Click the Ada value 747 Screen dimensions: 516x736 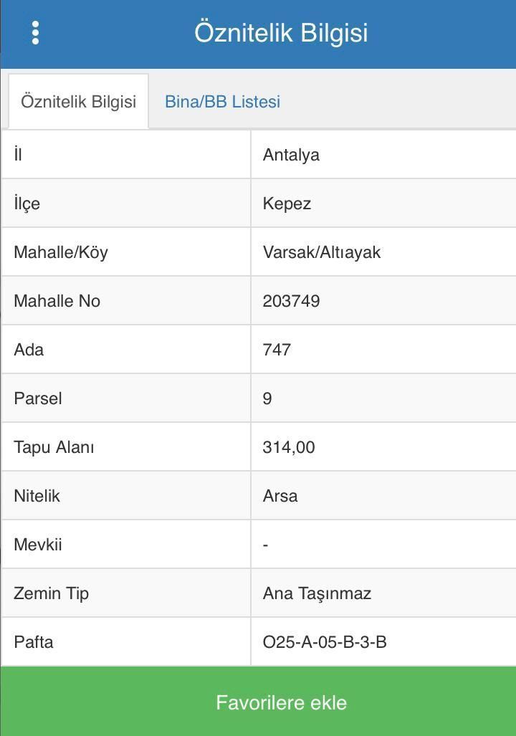pyautogui.click(x=277, y=350)
